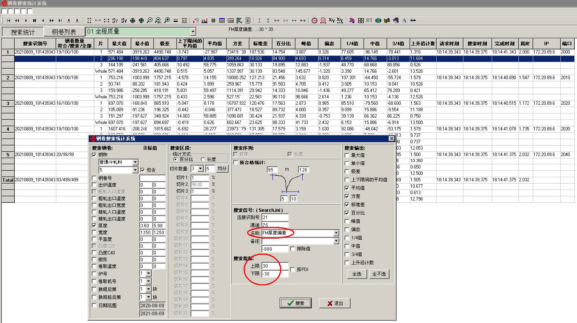Select the 长度 statistics mode radio button
The width and height of the screenshot is (577, 323).
(203, 159)
